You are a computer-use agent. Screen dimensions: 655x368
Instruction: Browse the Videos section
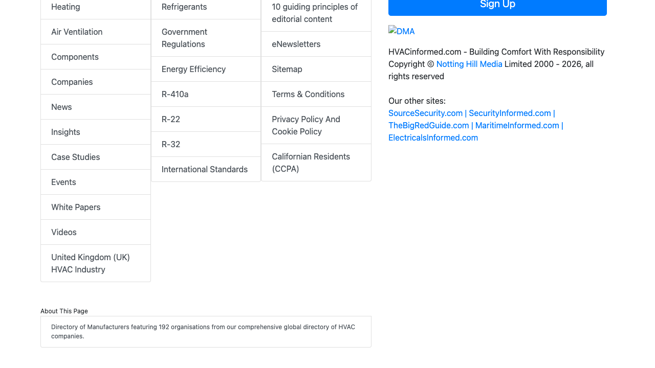click(x=63, y=232)
